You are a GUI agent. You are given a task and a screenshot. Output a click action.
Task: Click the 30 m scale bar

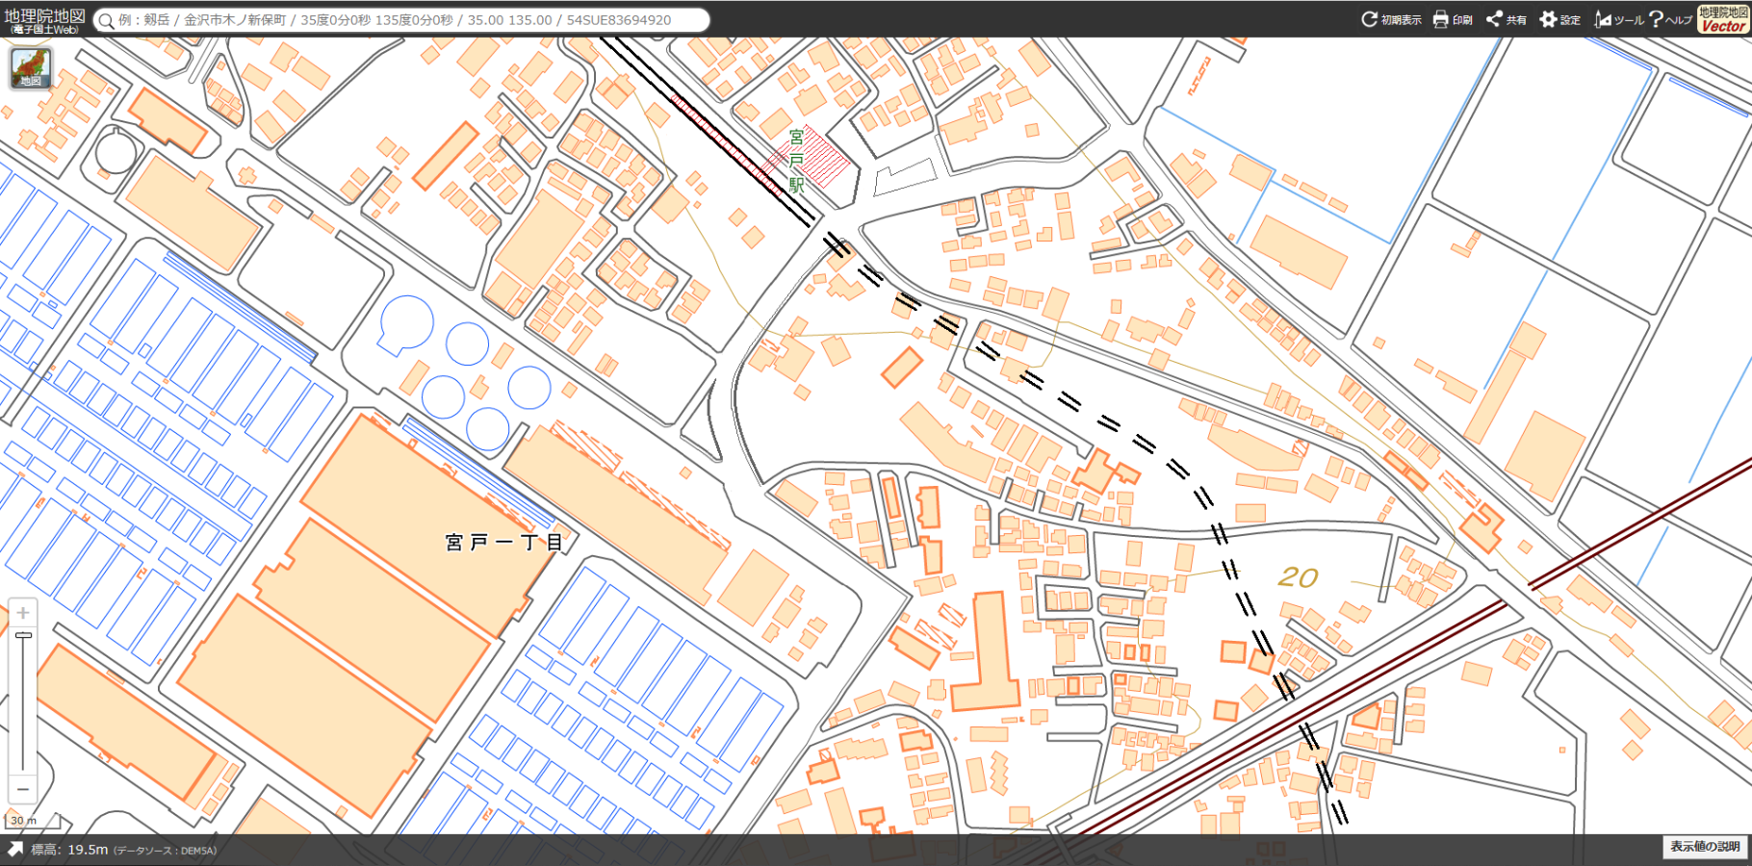31,821
